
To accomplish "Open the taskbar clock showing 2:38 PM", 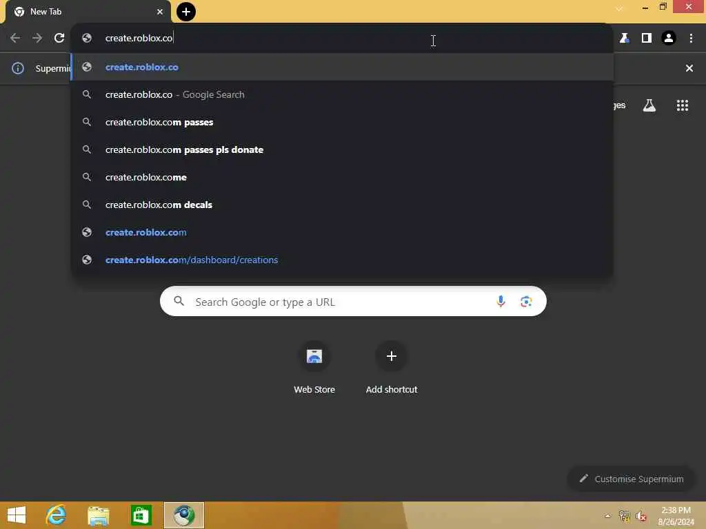I will [x=676, y=515].
